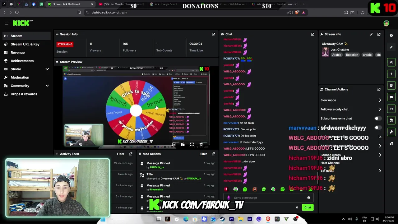Image resolution: width=398 pixels, height=224 pixels.
Task: Open After Effects from the taskbar
Action: [250, 219]
